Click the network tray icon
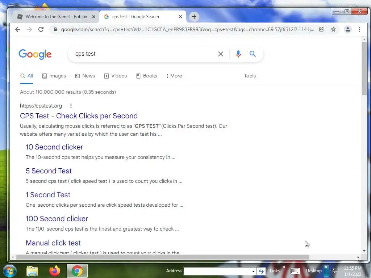This screenshot has height=278, width=371. [334, 271]
